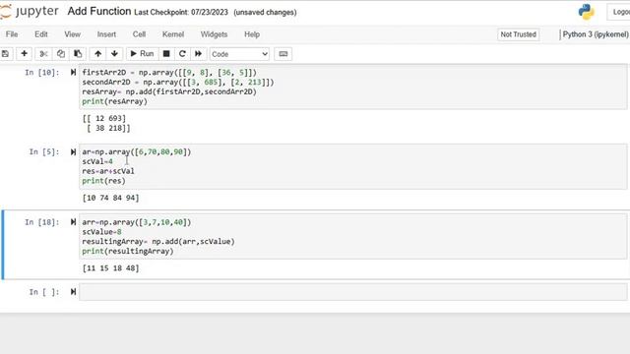Screen dimensions: 630x354
Task: Click the In [5]: prompt
Action: click(x=43, y=151)
